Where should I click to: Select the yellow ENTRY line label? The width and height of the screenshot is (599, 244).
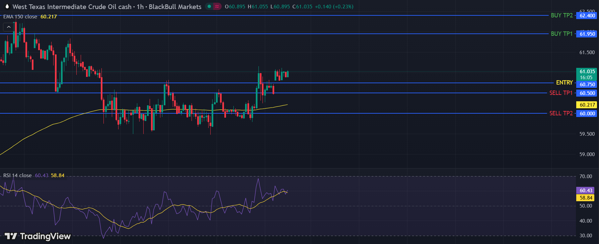click(x=564, y=83)
